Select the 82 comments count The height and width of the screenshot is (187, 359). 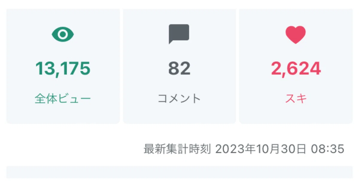click(x=179, y=68)
